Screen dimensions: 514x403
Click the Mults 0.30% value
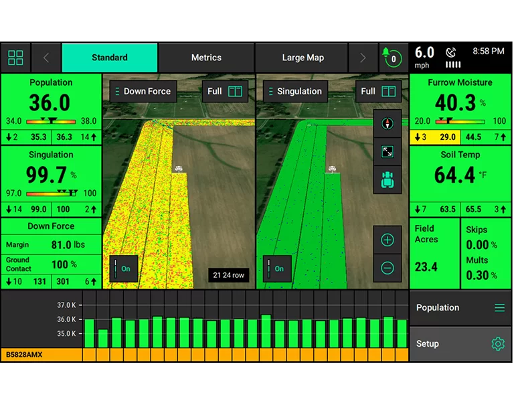[x=481, y=275]
